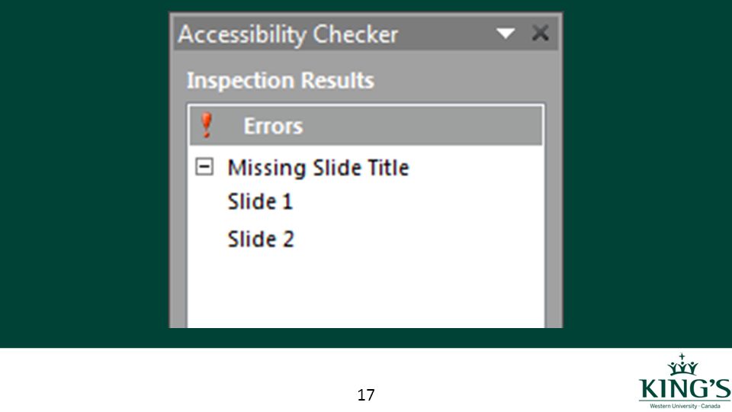This screenshot has height=412, width=732.
Task: Click the Errors section header text
Action: [273, 126]
